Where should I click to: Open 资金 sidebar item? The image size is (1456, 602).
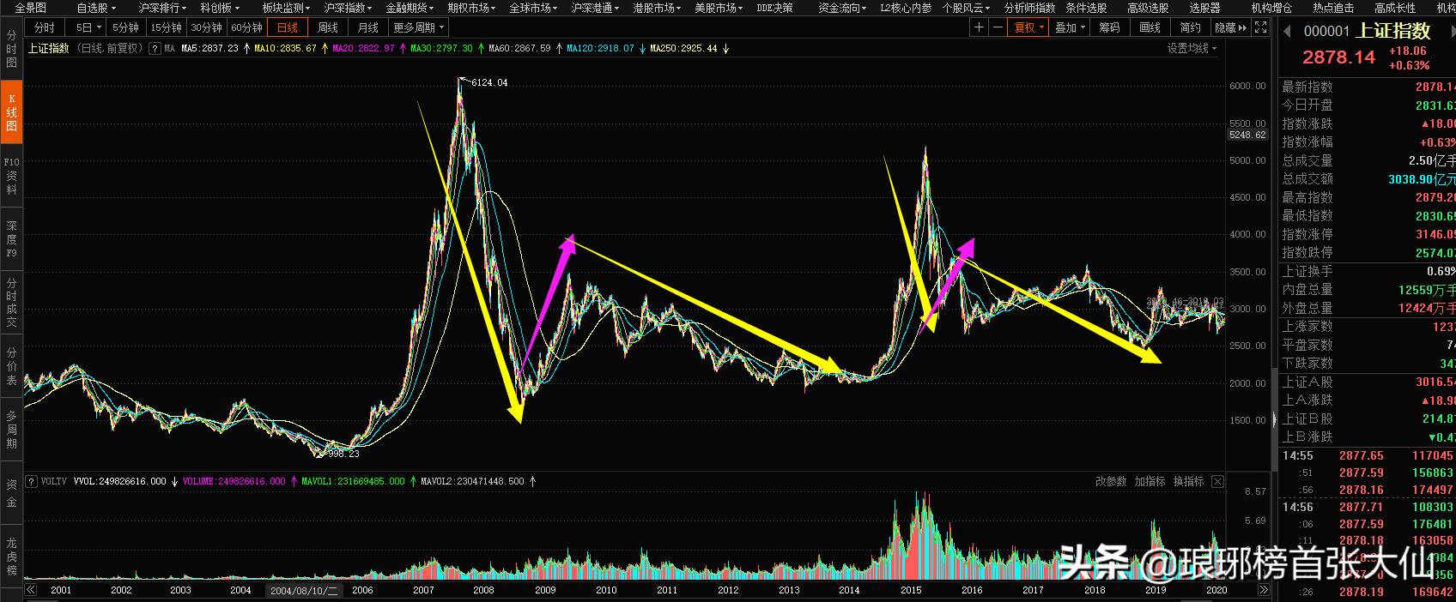(11, 493)
